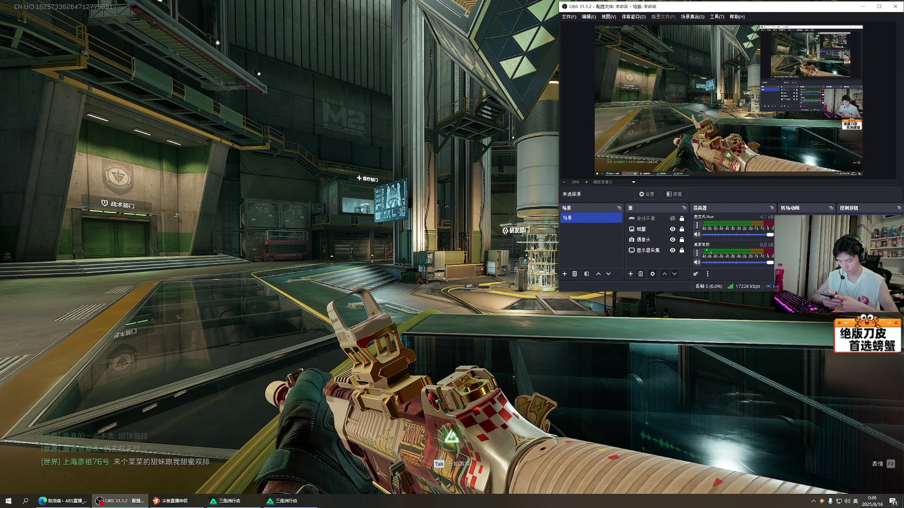Show hidden system tray icons chevron

click(813, 501)
